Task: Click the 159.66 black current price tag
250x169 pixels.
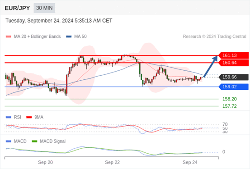Action: (x=233, y=77)
